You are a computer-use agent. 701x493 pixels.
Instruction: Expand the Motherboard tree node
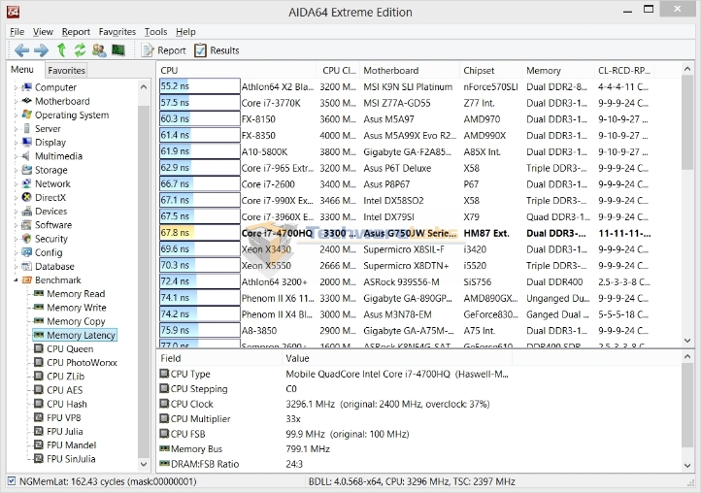[x=16, y=102]
